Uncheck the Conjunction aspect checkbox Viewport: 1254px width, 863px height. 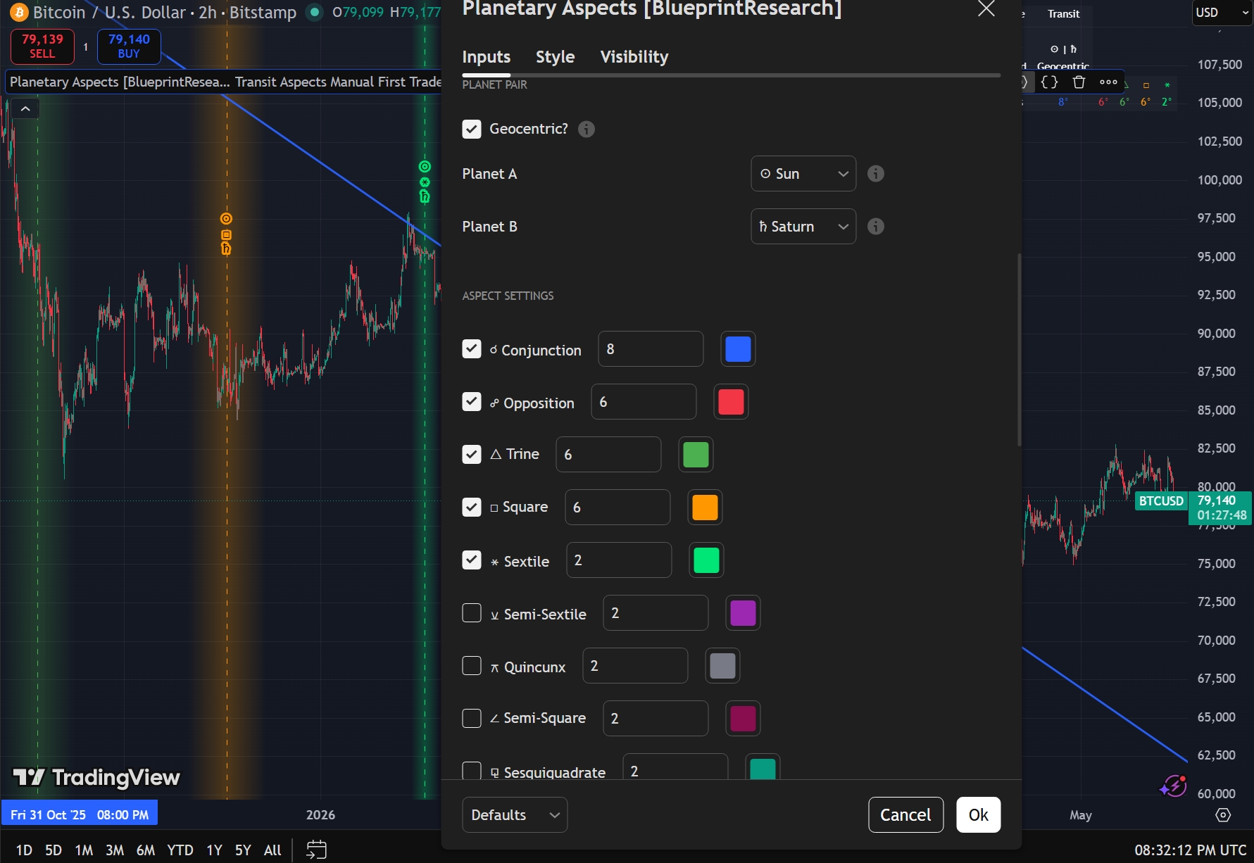[x=472, y=349]
